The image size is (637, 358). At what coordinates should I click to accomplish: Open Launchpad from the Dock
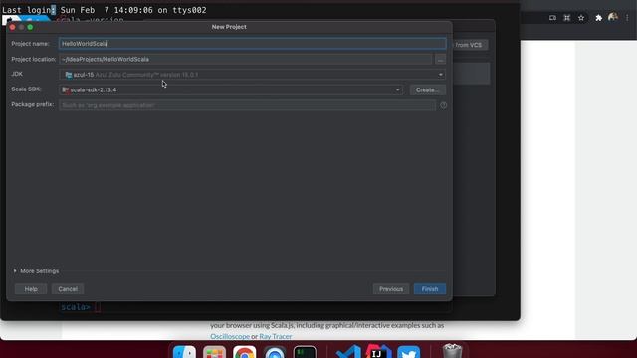[215, 352]
